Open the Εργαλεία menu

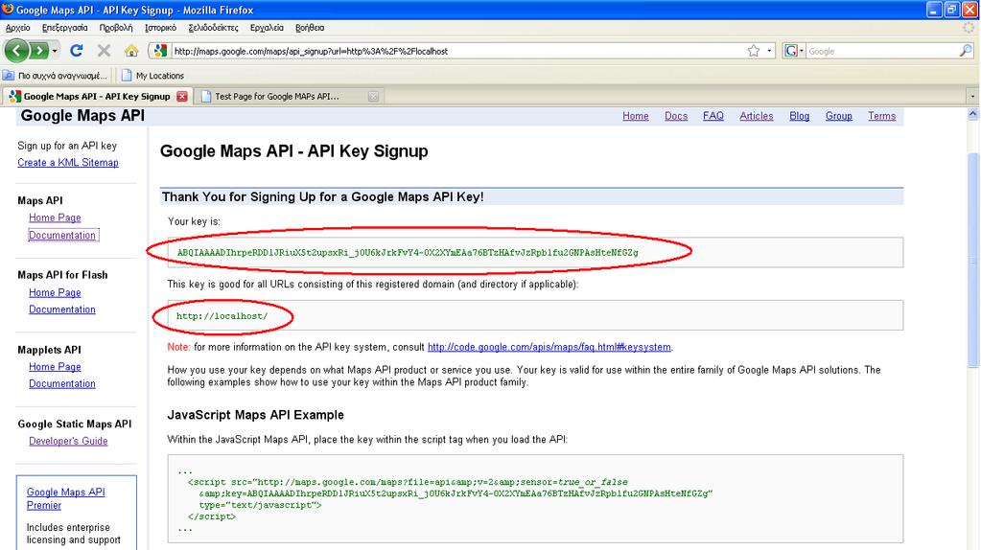pos(267,28)
